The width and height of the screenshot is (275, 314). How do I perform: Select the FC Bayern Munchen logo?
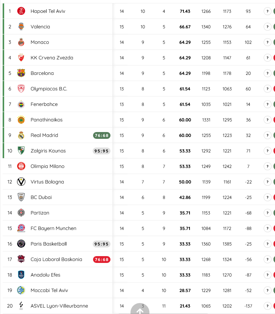point(21,228)
